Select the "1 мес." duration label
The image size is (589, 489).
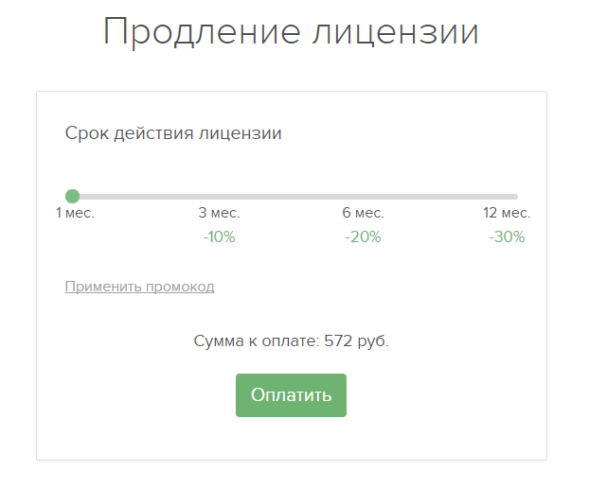pos(76,213)
